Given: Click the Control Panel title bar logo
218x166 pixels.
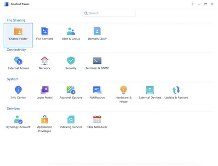Looking at the screenshot, I should (x=6, y=4).
